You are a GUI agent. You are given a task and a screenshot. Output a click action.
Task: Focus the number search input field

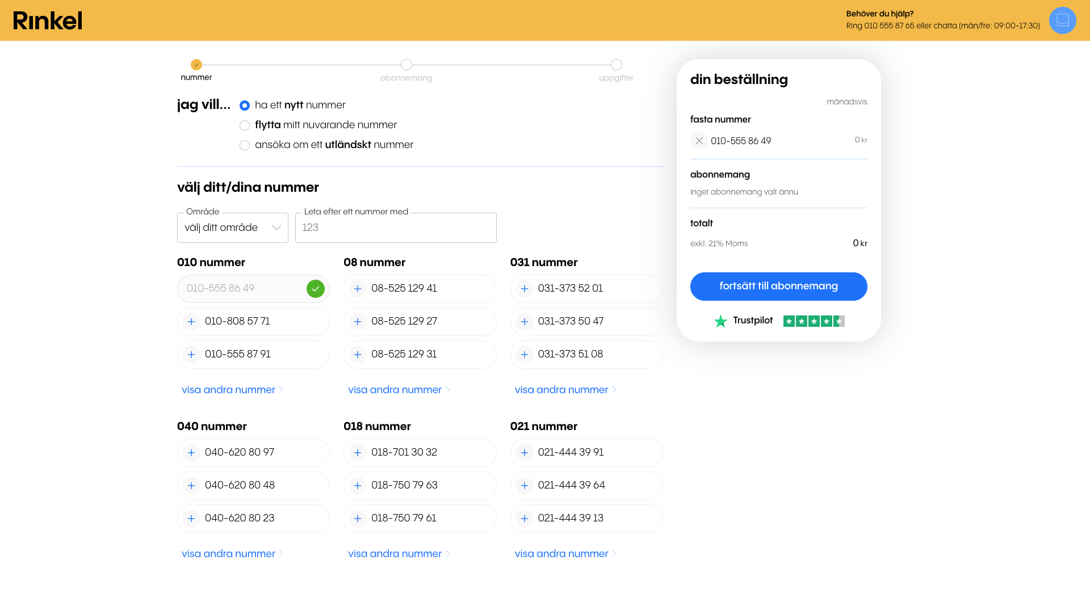tap(396, 228)
